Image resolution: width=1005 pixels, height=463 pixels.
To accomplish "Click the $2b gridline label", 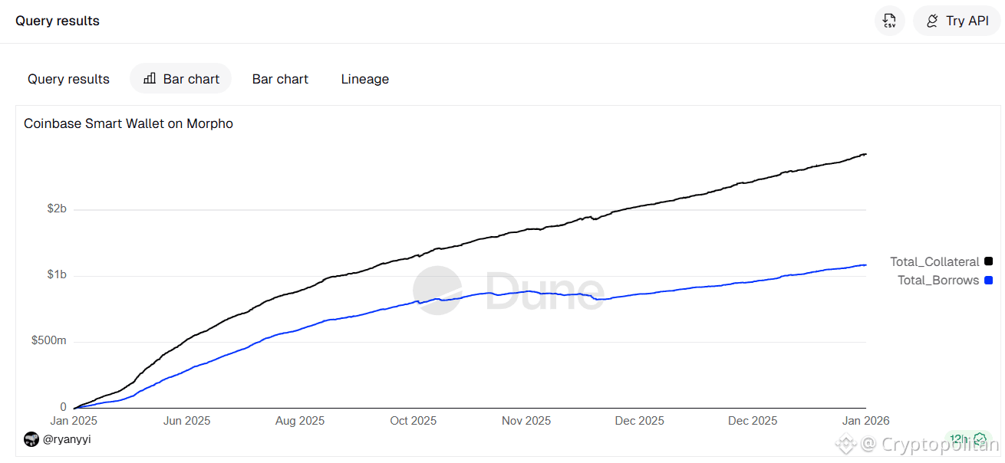I will pos(57,209).
